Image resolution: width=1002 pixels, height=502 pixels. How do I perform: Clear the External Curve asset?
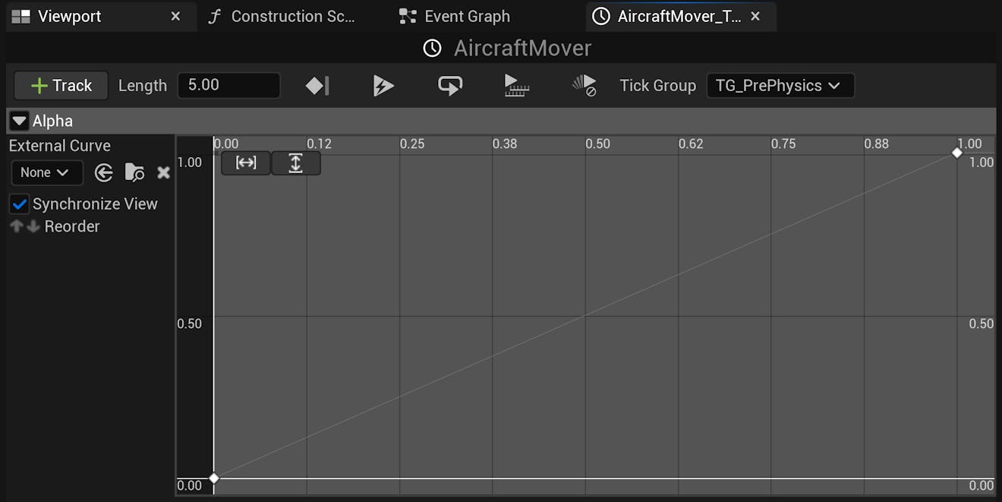(x=163, y=173)
